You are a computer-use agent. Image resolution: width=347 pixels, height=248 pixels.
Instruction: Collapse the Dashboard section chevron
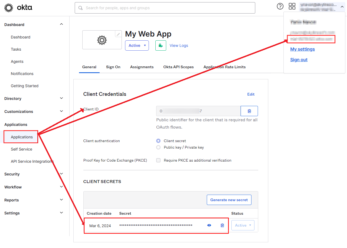tap(61, 24)
